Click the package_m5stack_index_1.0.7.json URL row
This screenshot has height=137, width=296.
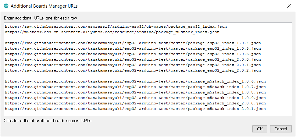[x=135, y=87]
